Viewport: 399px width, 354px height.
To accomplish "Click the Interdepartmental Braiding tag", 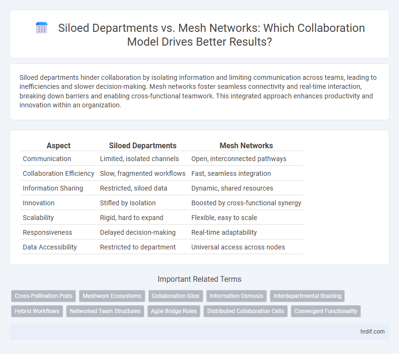I will click(x=307, y=296).
